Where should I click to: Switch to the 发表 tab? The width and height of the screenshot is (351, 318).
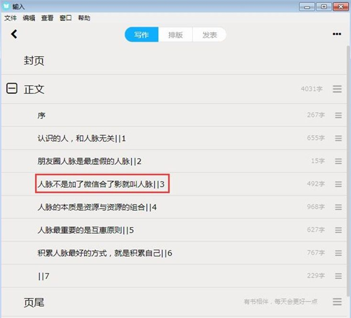click(209, 34)
